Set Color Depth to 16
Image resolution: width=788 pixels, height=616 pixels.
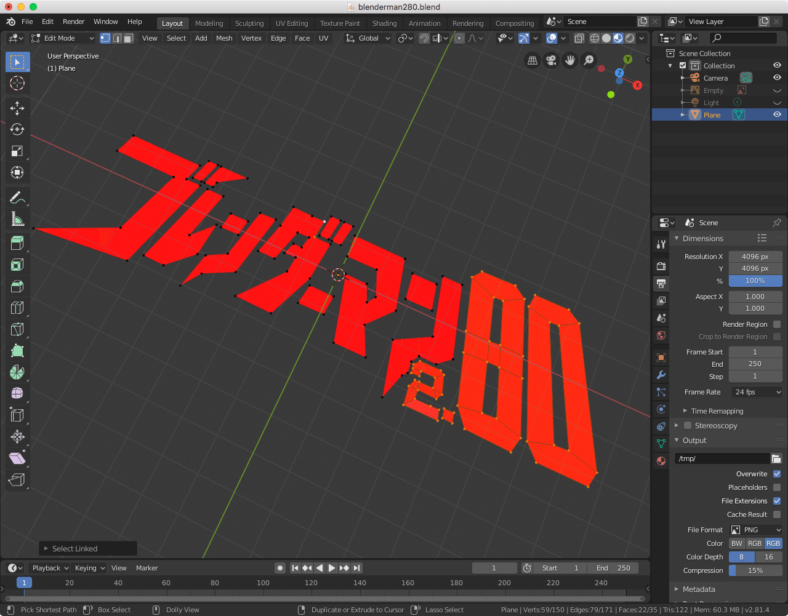tap(769, 557)
